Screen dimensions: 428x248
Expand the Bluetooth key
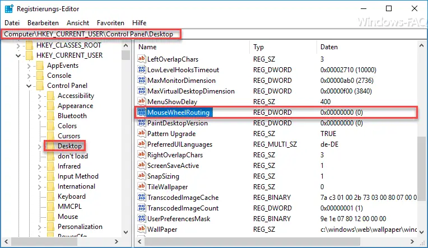coord(40,116)
